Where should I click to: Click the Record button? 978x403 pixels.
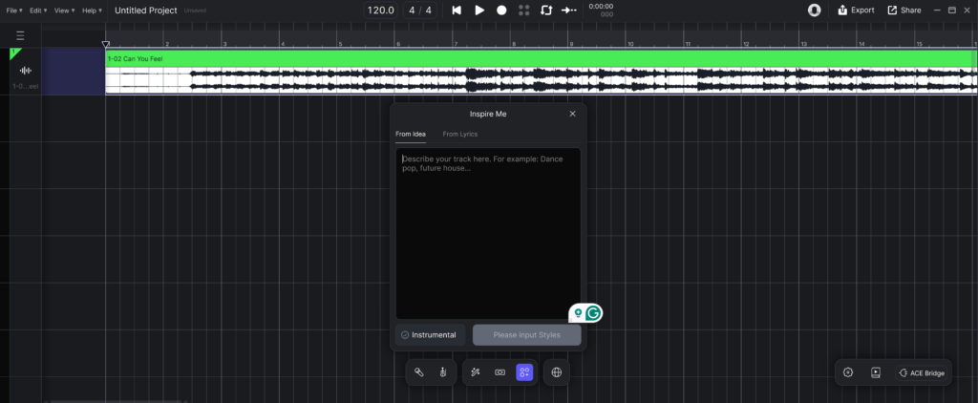click(x=501, y=10)
